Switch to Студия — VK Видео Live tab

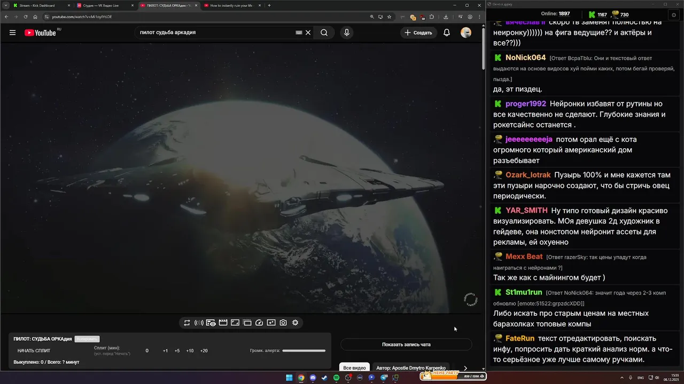105,5
